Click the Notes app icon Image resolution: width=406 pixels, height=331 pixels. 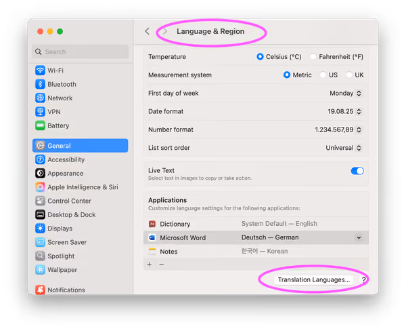(x=152, y=251)
